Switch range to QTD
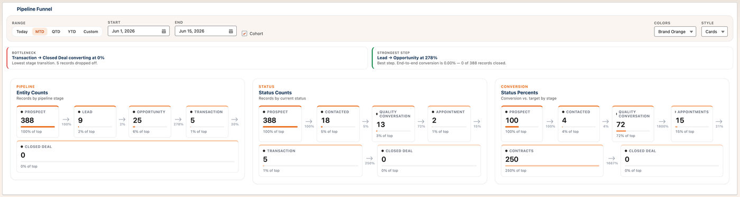740x197 pixels. tap(55, 32)
